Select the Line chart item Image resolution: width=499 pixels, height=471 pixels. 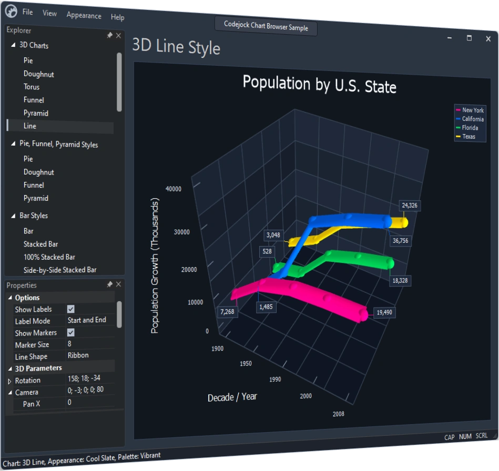click(x=60, y=126)
